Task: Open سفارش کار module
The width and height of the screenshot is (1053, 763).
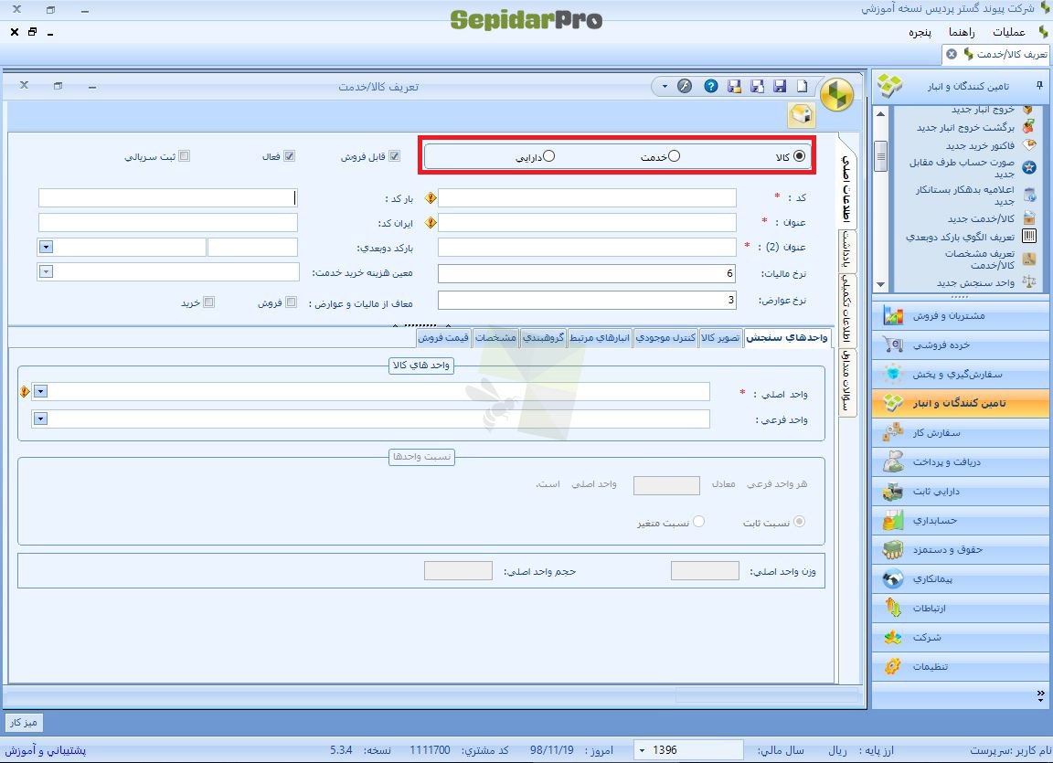Action: [961, 433]
